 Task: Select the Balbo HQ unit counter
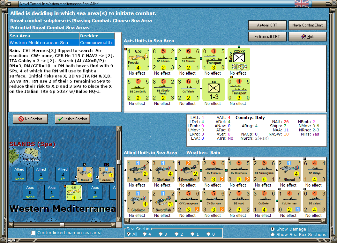[239, 59]
